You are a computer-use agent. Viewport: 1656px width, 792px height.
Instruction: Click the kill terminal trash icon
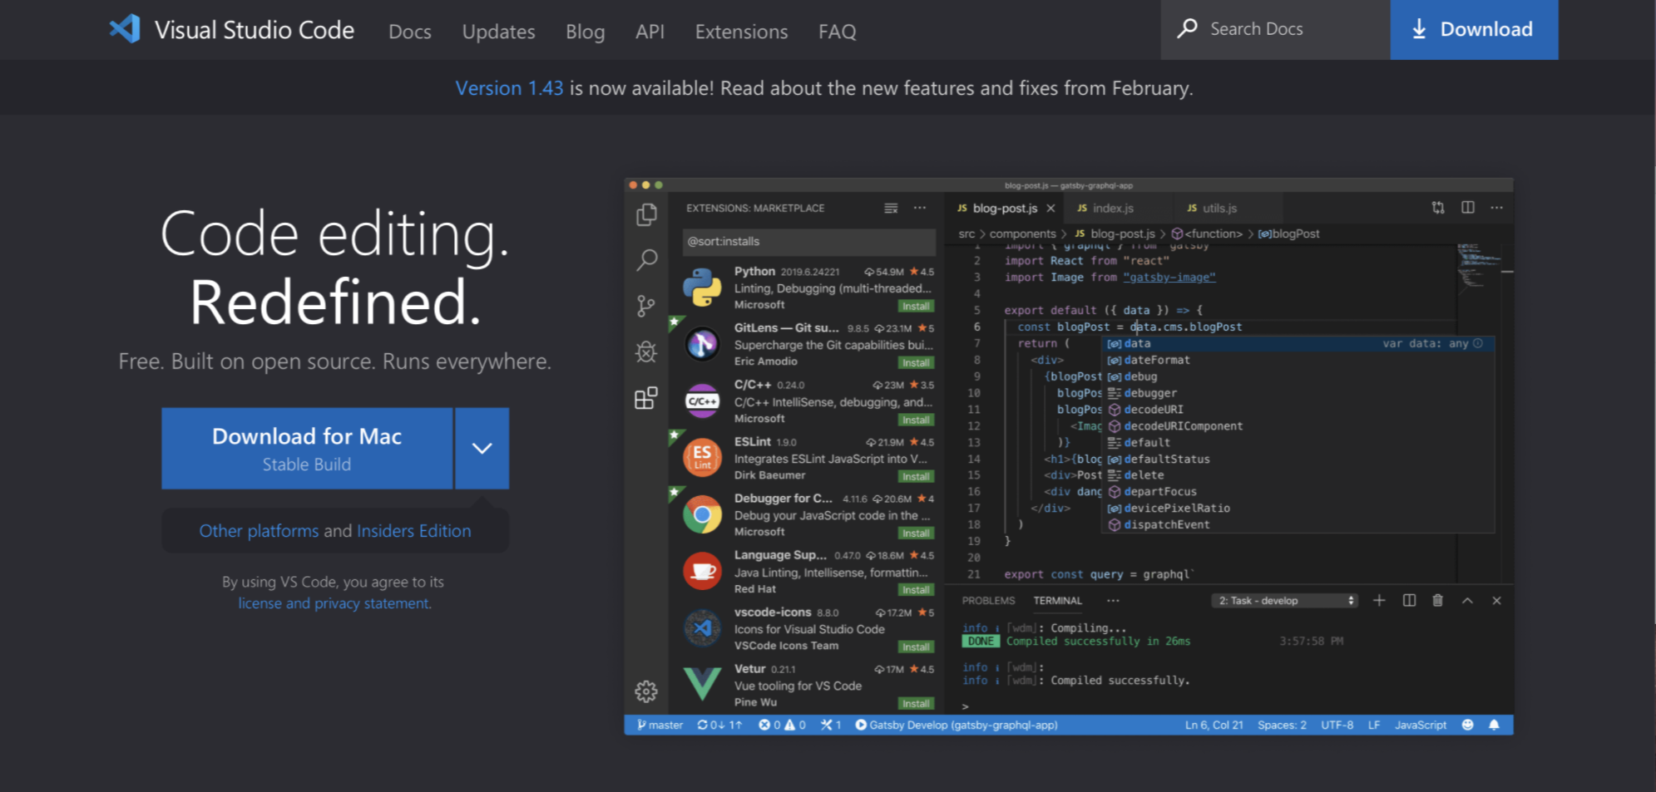coord(1437,600)
